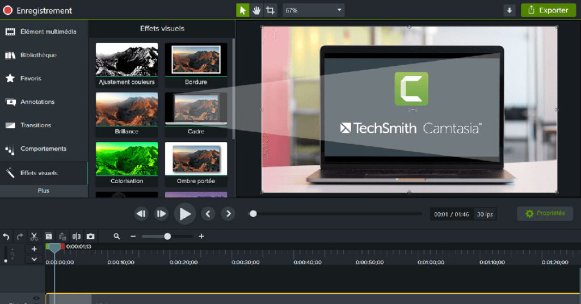Add a track with the plus button
The image size is (581, 304).
coord(34,249)
